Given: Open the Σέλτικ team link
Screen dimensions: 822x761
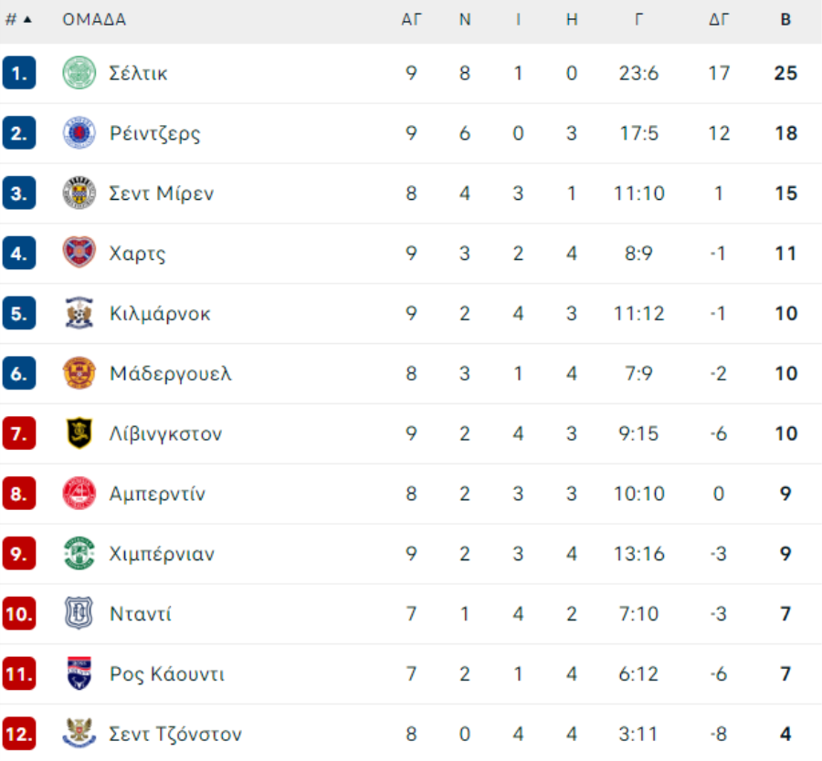Looking at the screenshot, I should 139,73.
